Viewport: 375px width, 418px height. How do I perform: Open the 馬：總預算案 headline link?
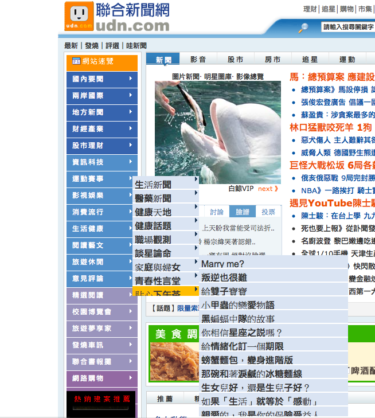click(x=331, y=77)
